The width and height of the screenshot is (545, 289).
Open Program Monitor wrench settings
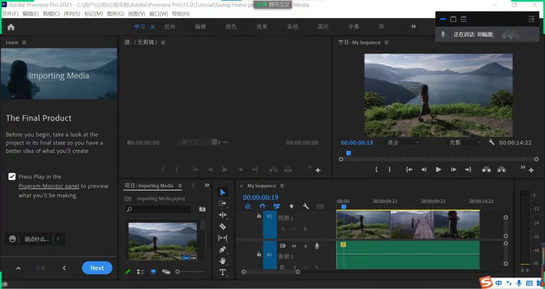[x=491, y=142]
